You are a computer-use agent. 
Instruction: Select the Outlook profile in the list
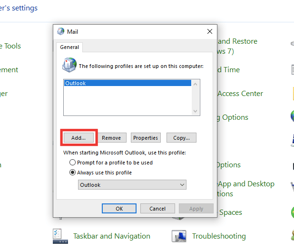click(x=127, y=83)
